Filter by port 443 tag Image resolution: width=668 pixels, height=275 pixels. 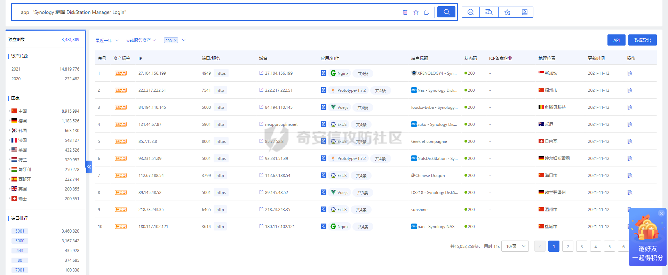(x=20, y=251)
